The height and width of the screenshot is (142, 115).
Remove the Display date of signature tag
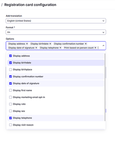(36, 48)
